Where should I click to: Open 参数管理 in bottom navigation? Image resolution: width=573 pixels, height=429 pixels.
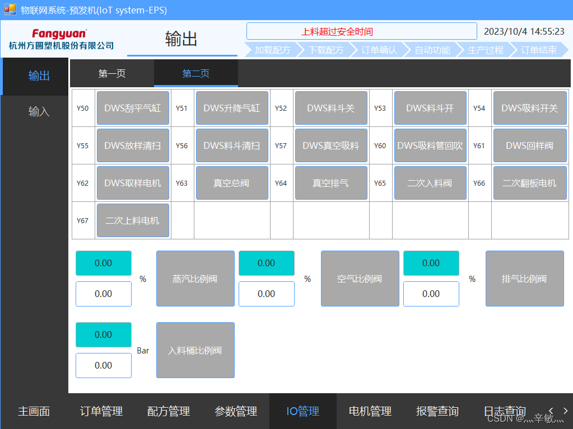click(236, 411)
